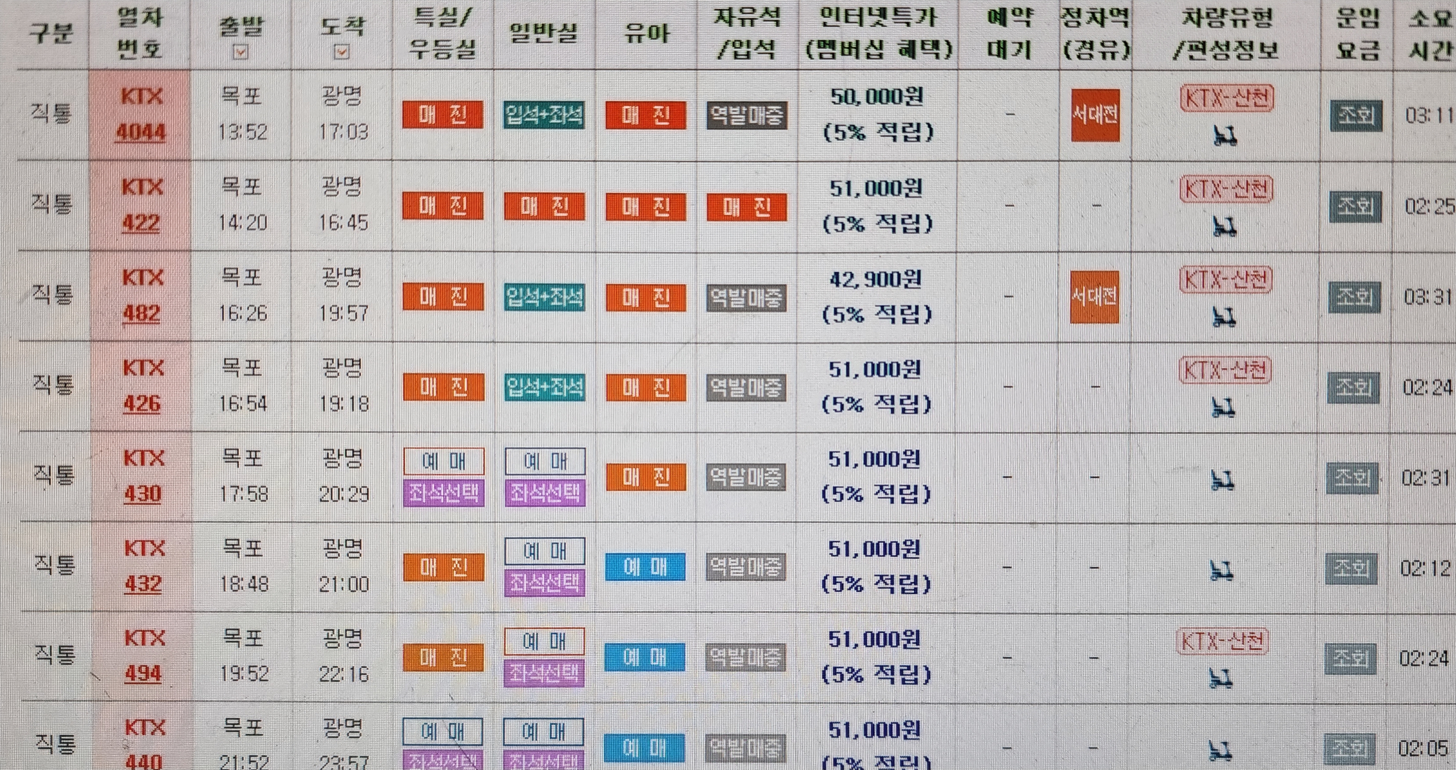Click 일반실 예매 for KTX 432
The height and width of the screenshot is (770, 1456).
coord(545,552)
